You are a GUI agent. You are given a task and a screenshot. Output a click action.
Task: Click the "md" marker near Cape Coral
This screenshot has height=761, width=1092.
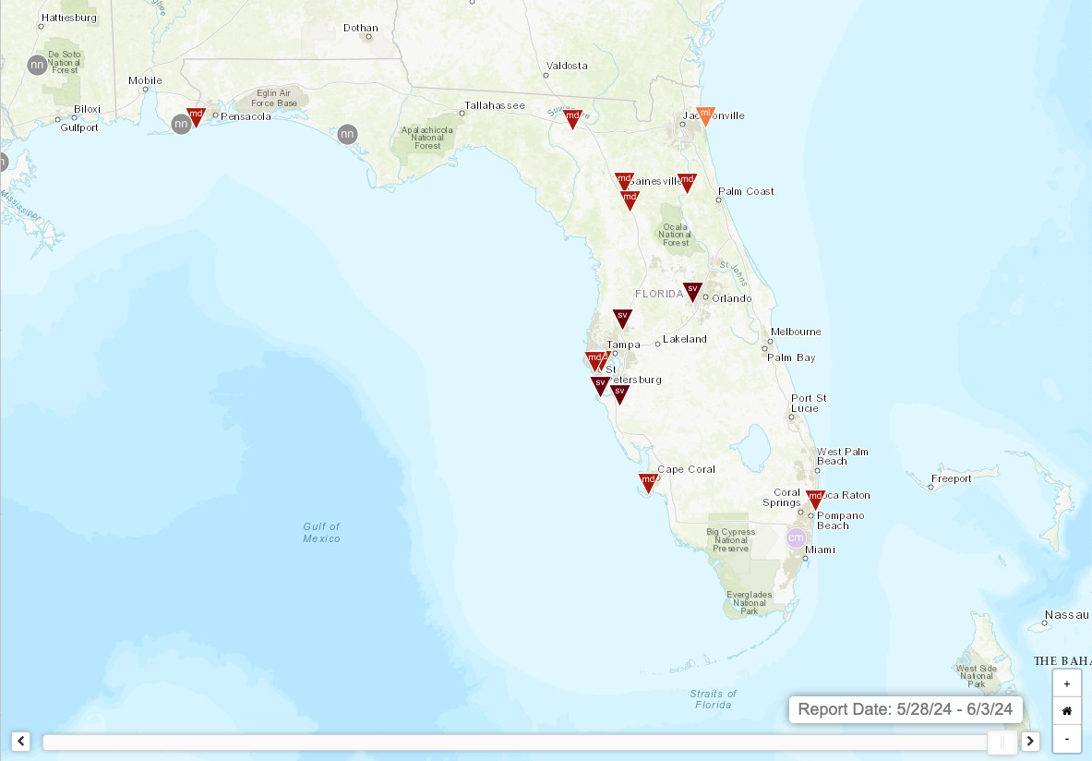647,481
